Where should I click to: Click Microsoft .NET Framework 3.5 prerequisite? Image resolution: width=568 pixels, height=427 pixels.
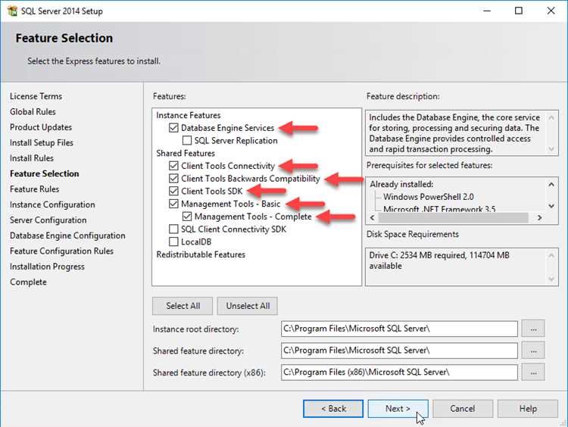(x=439, y=209)
